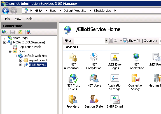Select the Sites tree item
Image resolution: width=161 pixels, height=114 pixels.
[22, 51]
